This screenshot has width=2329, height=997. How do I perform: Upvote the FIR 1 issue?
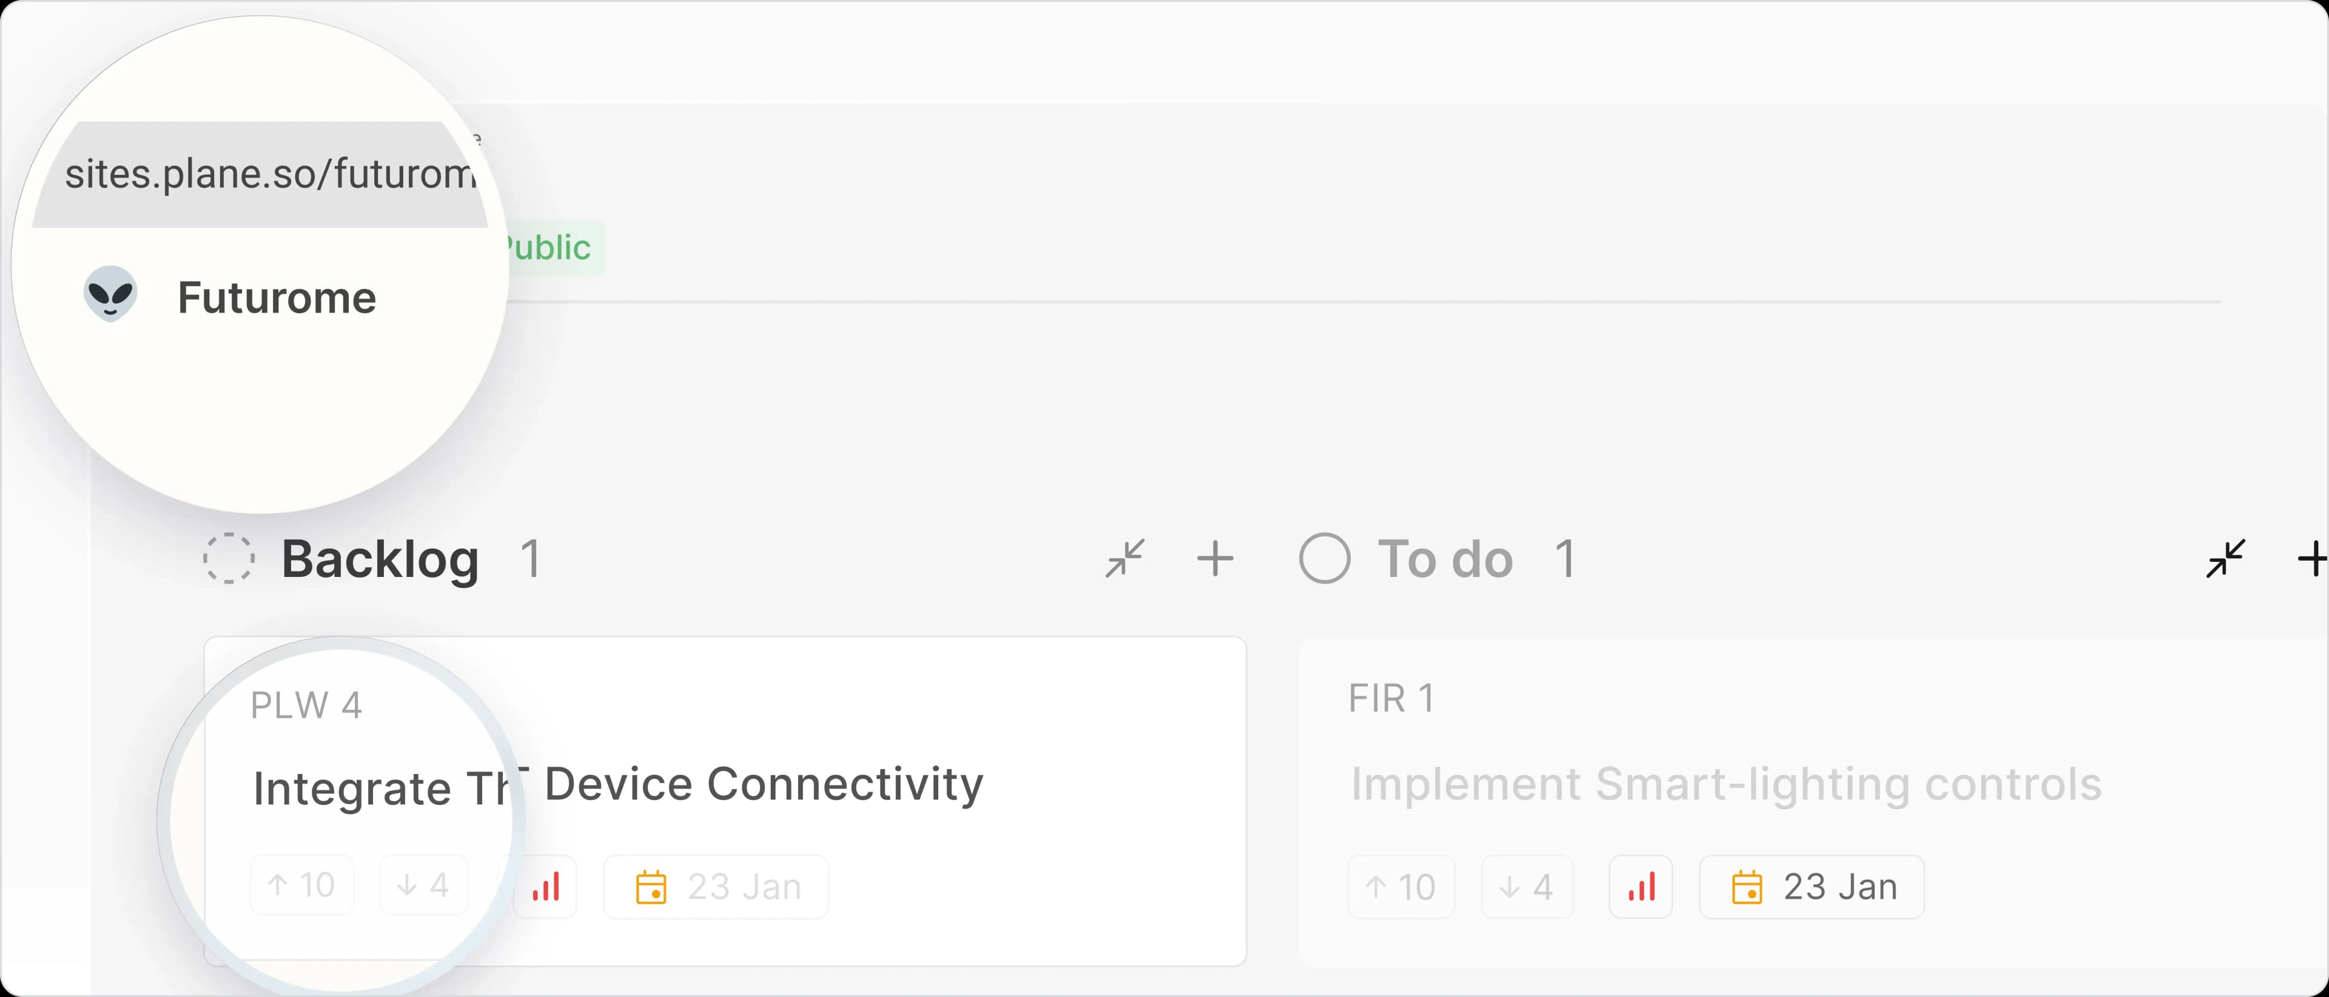click(1400, 887)
